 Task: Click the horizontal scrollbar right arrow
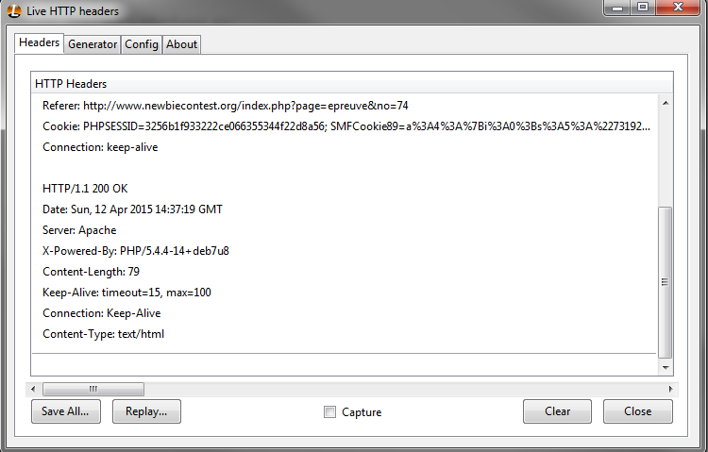pyautogui.click(x=670, y=389)
